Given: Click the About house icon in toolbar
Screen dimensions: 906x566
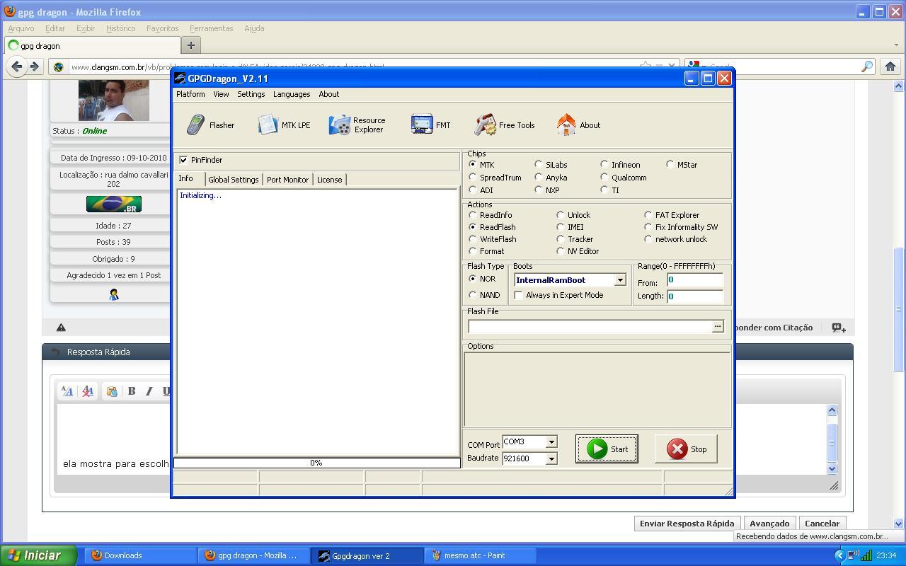Looking at the screenshot, I should [566, 125].
